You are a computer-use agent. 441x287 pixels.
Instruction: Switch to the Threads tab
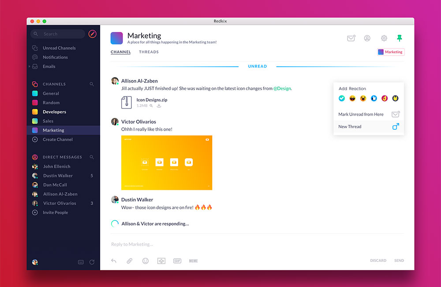(x=149, y=52)
